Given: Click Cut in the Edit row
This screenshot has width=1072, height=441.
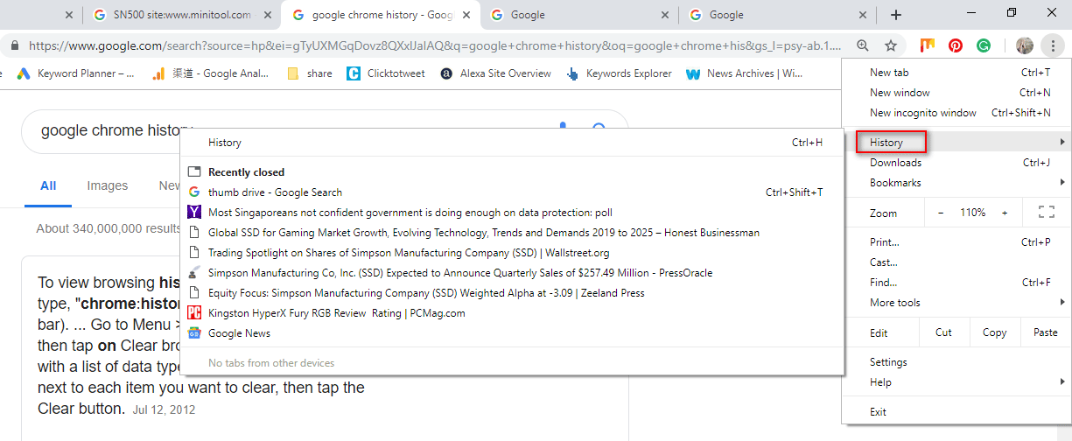Looking at the screenshot, I should [x=943, y=332].
